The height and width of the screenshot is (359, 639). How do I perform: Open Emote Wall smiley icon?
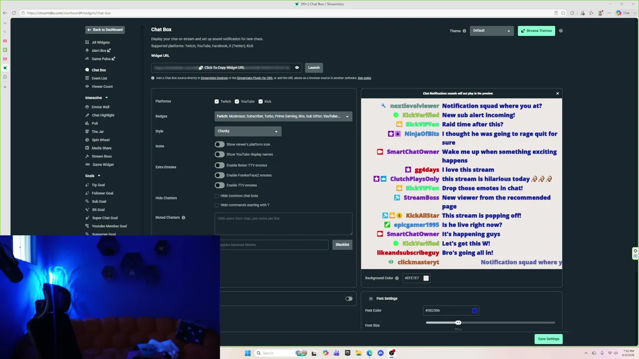[87, 107]
